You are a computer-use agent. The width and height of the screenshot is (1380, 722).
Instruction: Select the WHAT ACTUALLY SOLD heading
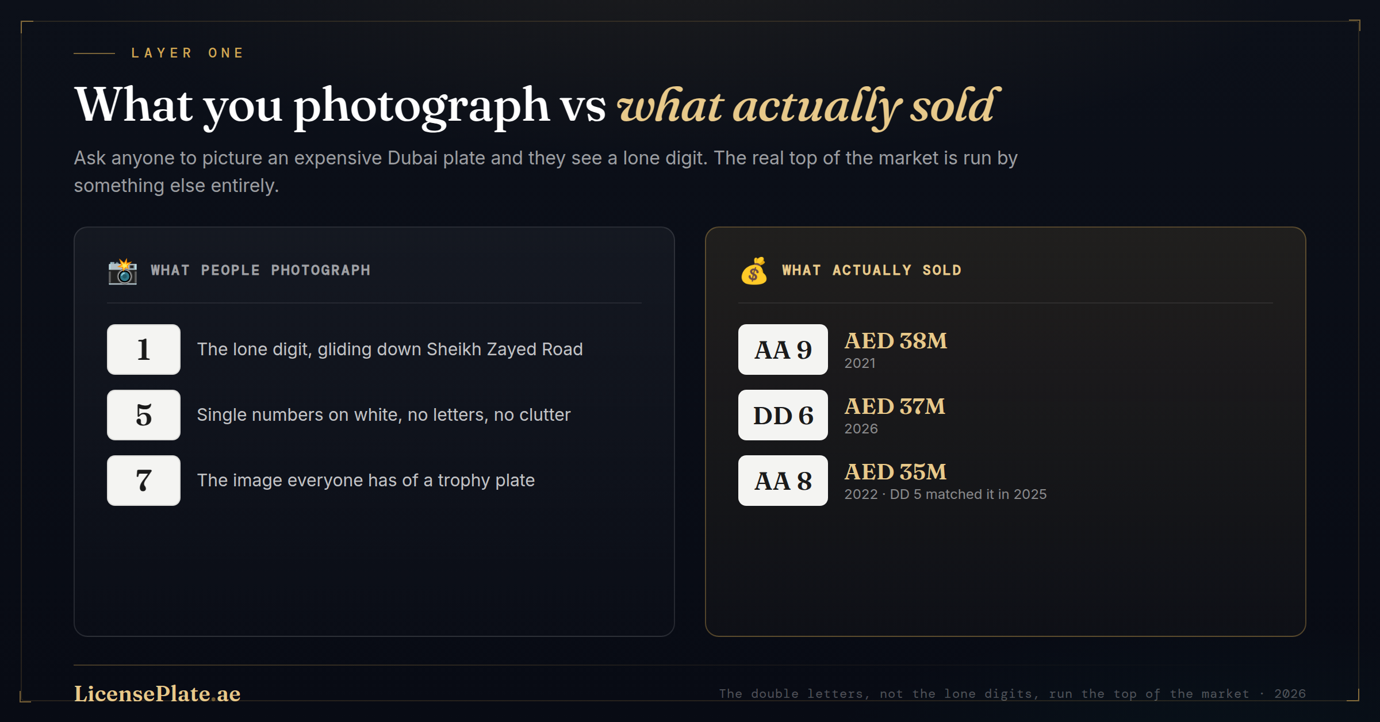(871, 270)
